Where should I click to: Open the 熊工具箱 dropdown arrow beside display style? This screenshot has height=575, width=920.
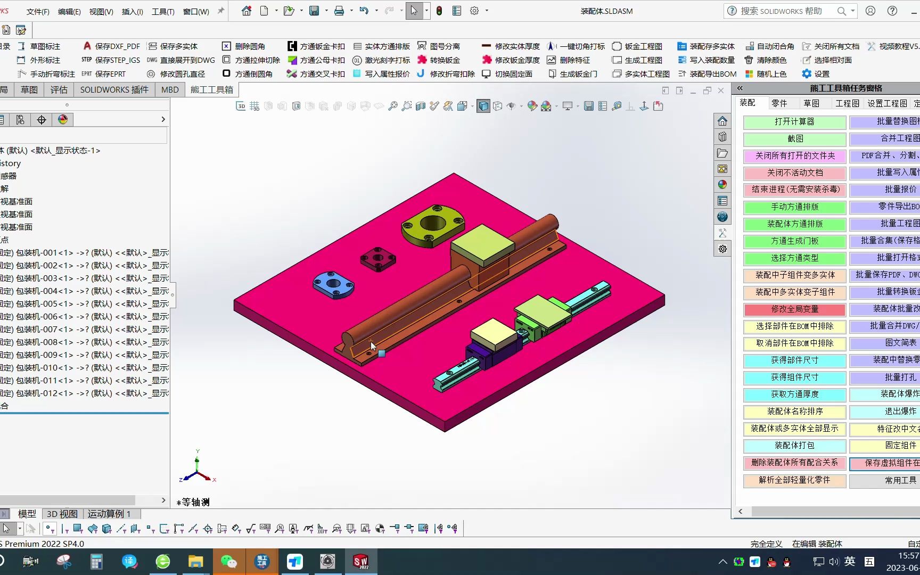472,106
